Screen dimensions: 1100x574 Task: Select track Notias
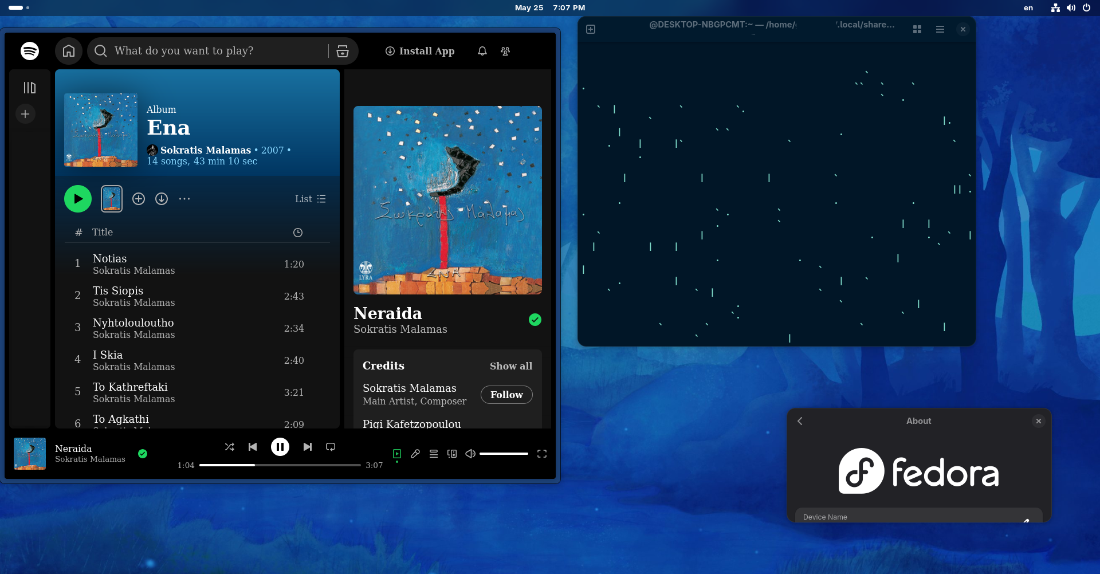197,264
